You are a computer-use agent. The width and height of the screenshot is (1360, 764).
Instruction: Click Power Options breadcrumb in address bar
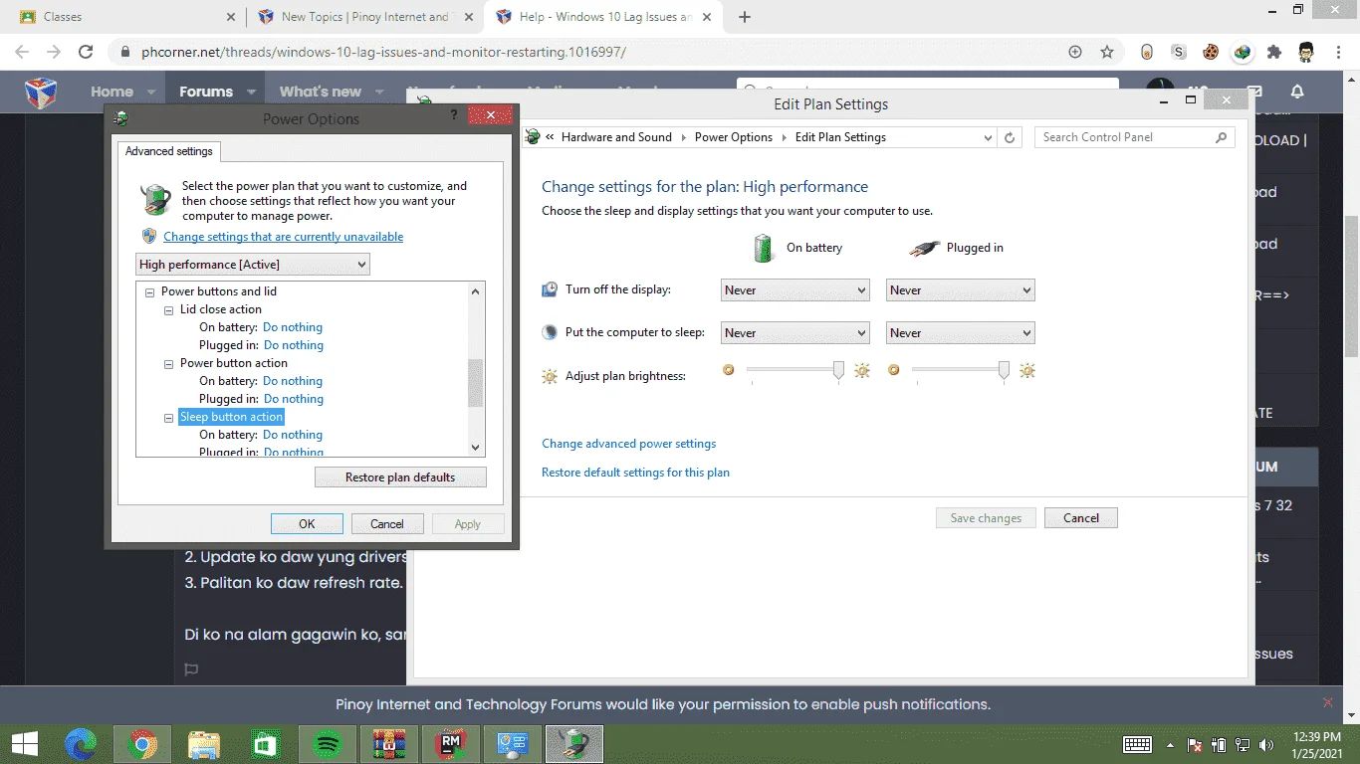734,137
